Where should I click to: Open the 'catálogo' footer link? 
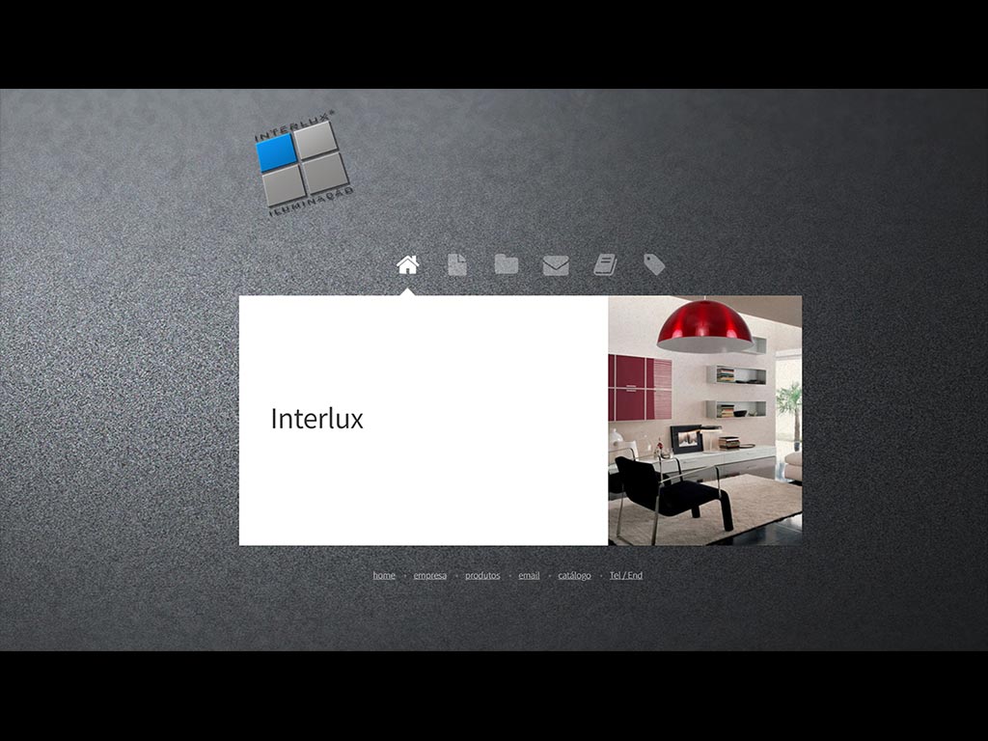(574, 576)
